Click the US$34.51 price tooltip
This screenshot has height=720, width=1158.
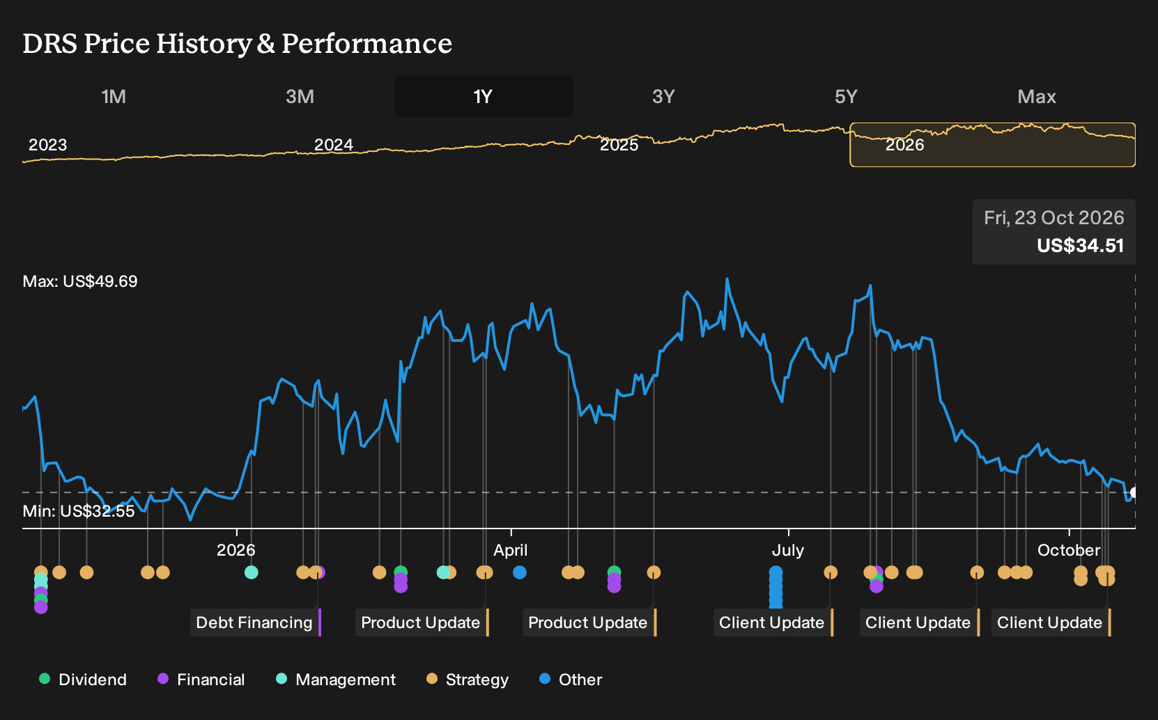pyautogui.click(x=1054, y=232)
